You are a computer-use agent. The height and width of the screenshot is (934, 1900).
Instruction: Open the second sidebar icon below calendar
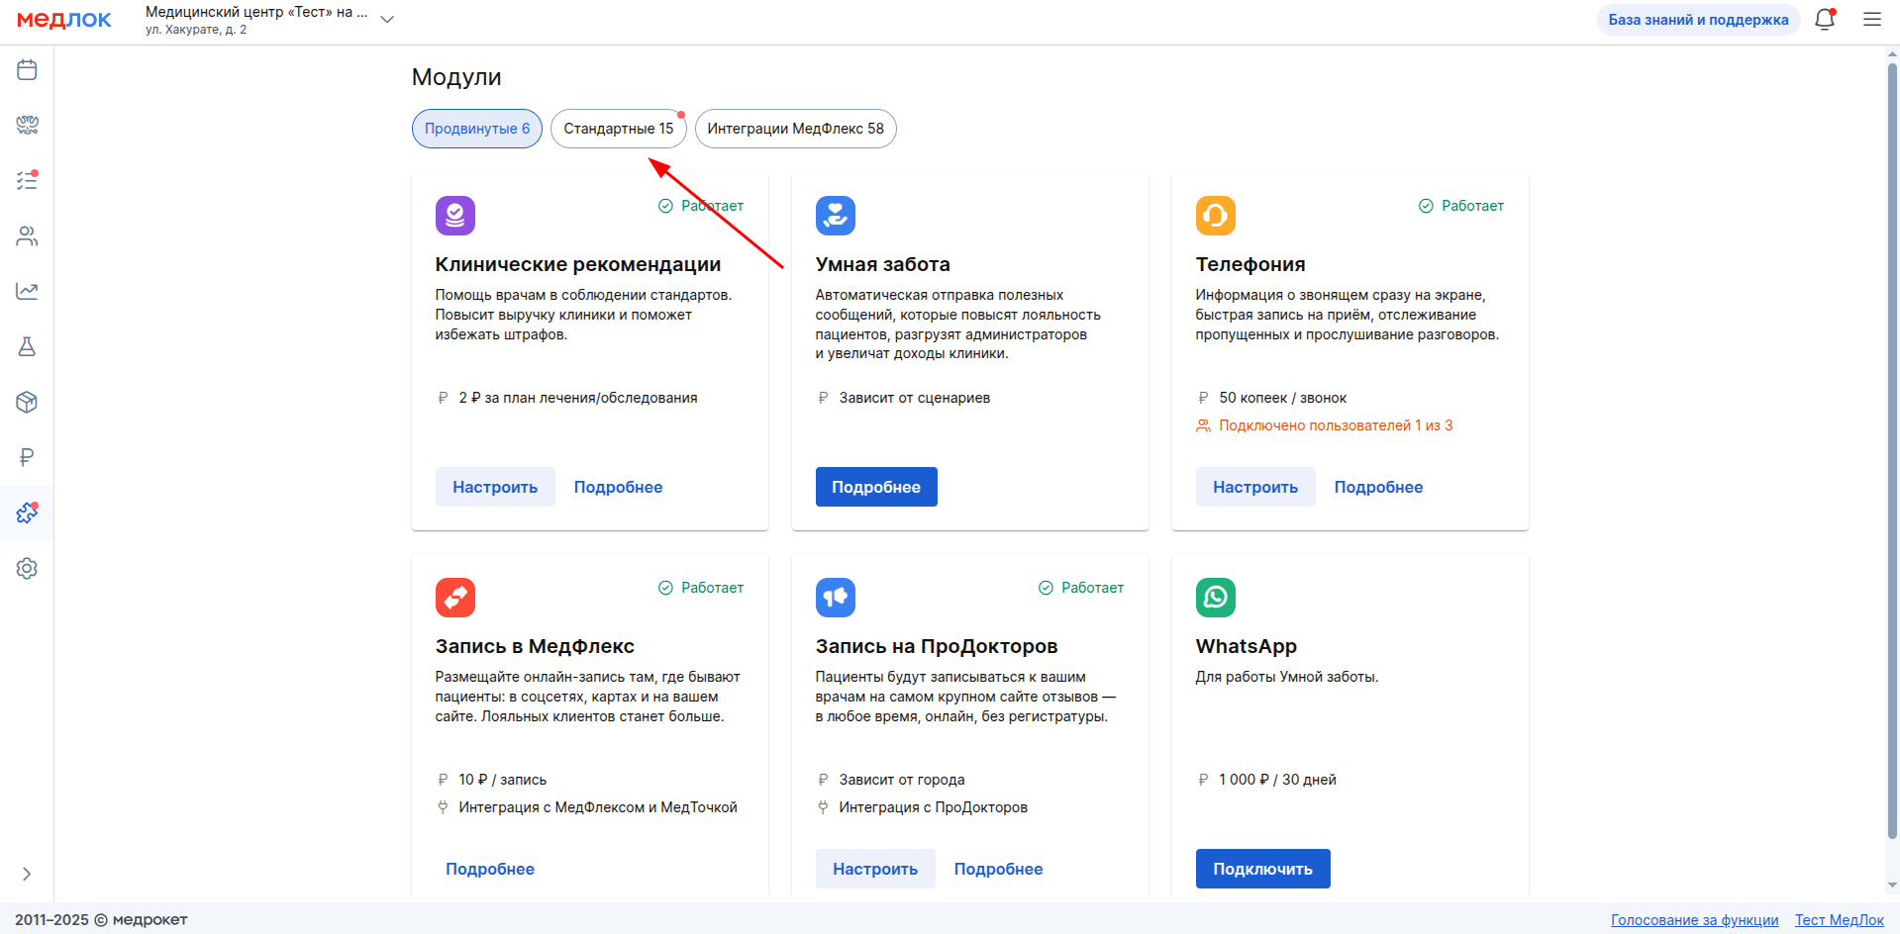pos(27,126)
